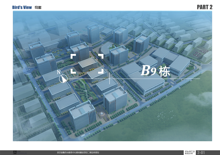220x155 pixels.
Task: Click the PART 2 header label
Action: 205,7
